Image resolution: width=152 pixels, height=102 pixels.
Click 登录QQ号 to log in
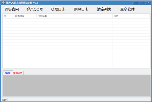coord(35,9)
